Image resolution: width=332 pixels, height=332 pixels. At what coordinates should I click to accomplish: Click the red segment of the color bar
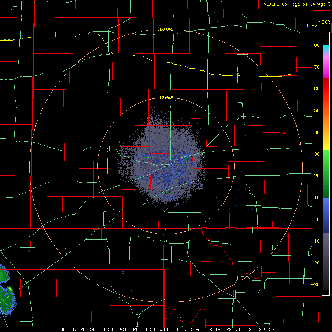pos(326,89)
